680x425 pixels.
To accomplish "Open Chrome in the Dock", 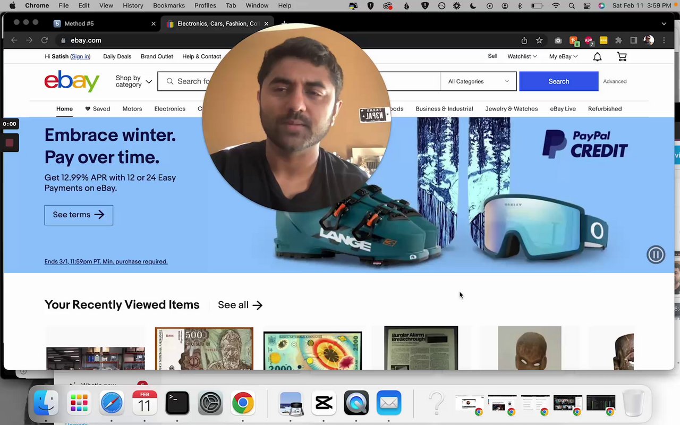I will (x=243, y=404).
